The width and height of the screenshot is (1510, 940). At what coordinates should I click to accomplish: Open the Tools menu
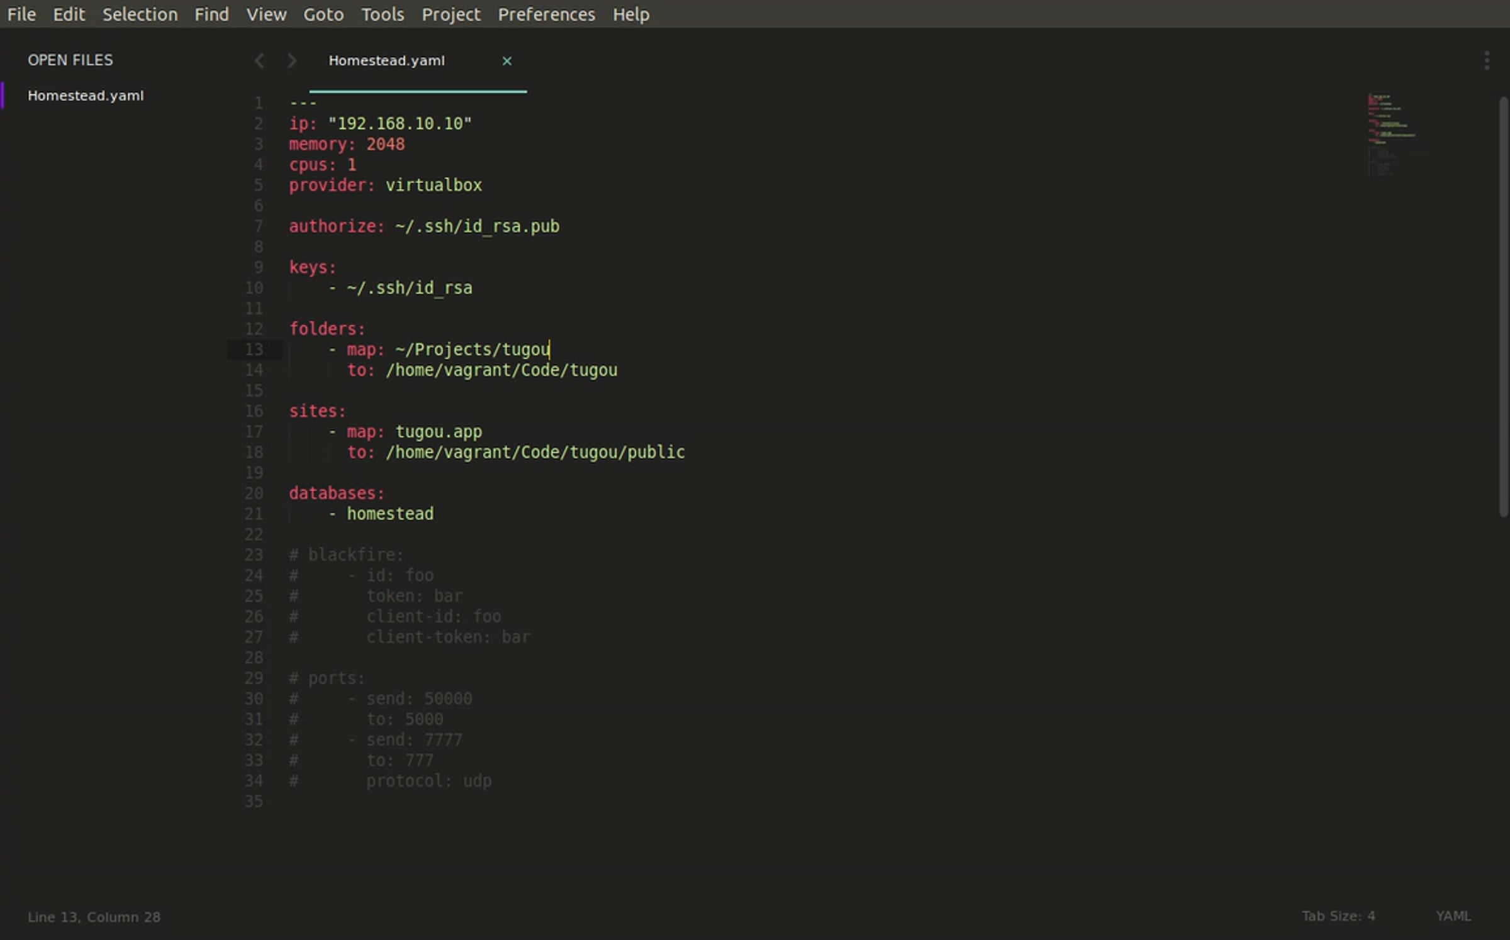(382, 14)
